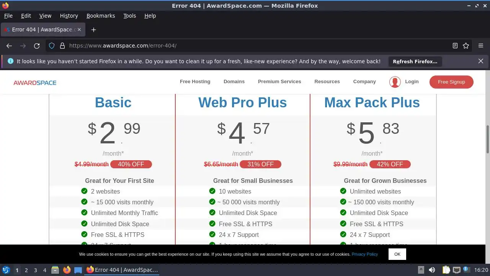490x276 pixels.
Task: Switch to workspace 3 in the taskbar
Action: point(36,270)
